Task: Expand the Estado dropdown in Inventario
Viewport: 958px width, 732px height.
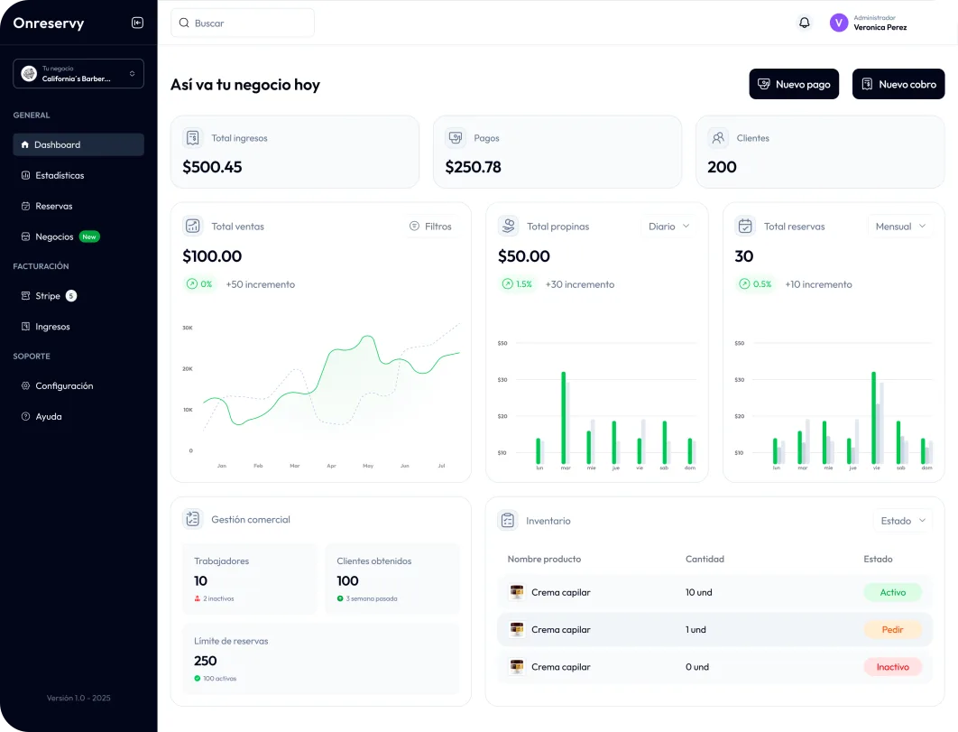Action: 902,520
